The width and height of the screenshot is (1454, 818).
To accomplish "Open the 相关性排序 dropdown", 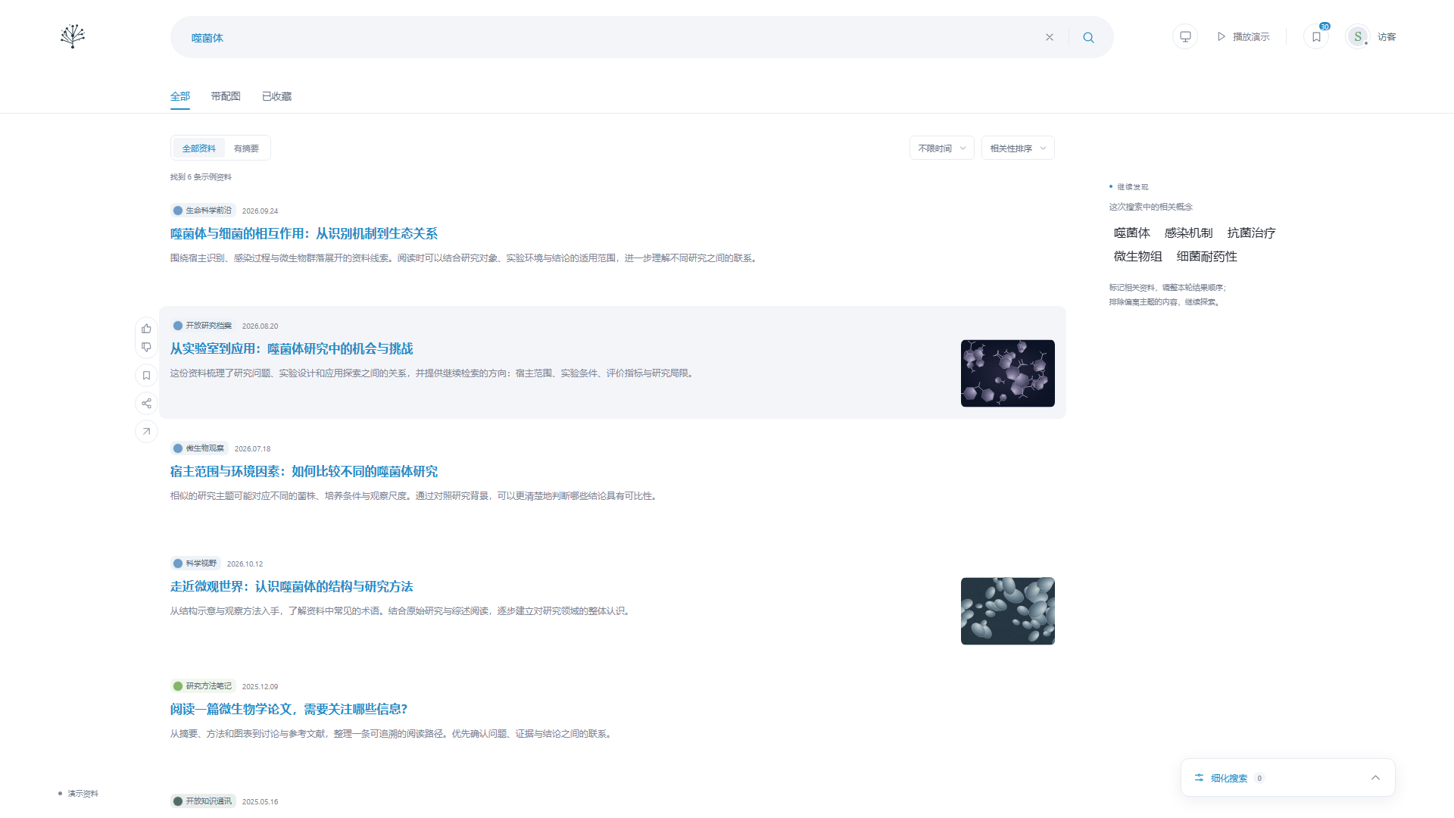I will [x=1017, y=148].
